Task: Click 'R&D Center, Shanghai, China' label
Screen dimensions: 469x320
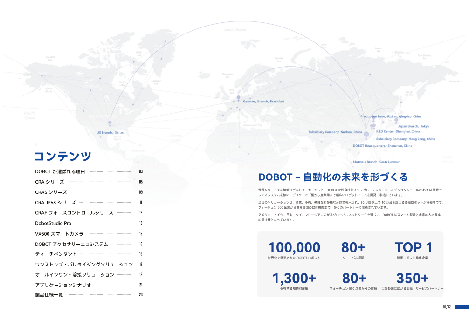Action: tap(398, 131)
